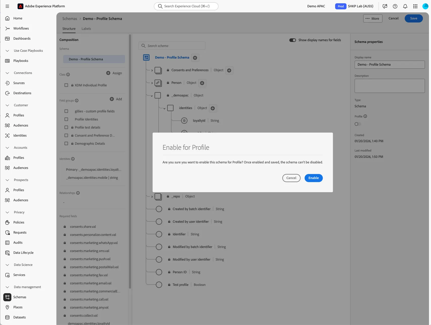Click the Search schema field
431x325 pixels.
click(172, 46)
